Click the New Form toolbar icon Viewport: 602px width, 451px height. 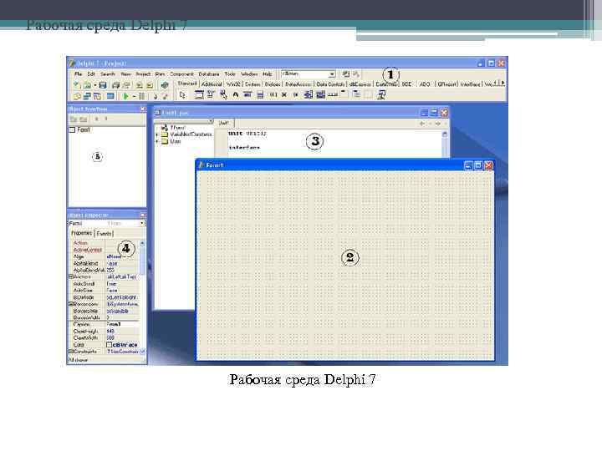pyautogui.click(x=110, y=96)
